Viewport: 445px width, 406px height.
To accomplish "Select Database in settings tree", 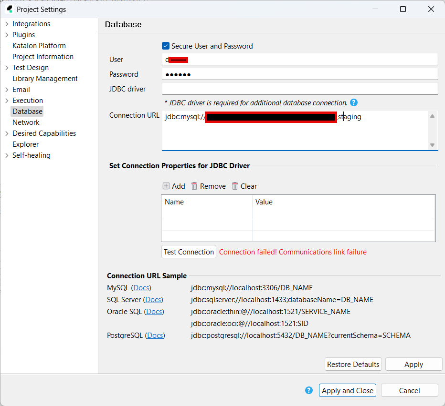I will point(27,112).
